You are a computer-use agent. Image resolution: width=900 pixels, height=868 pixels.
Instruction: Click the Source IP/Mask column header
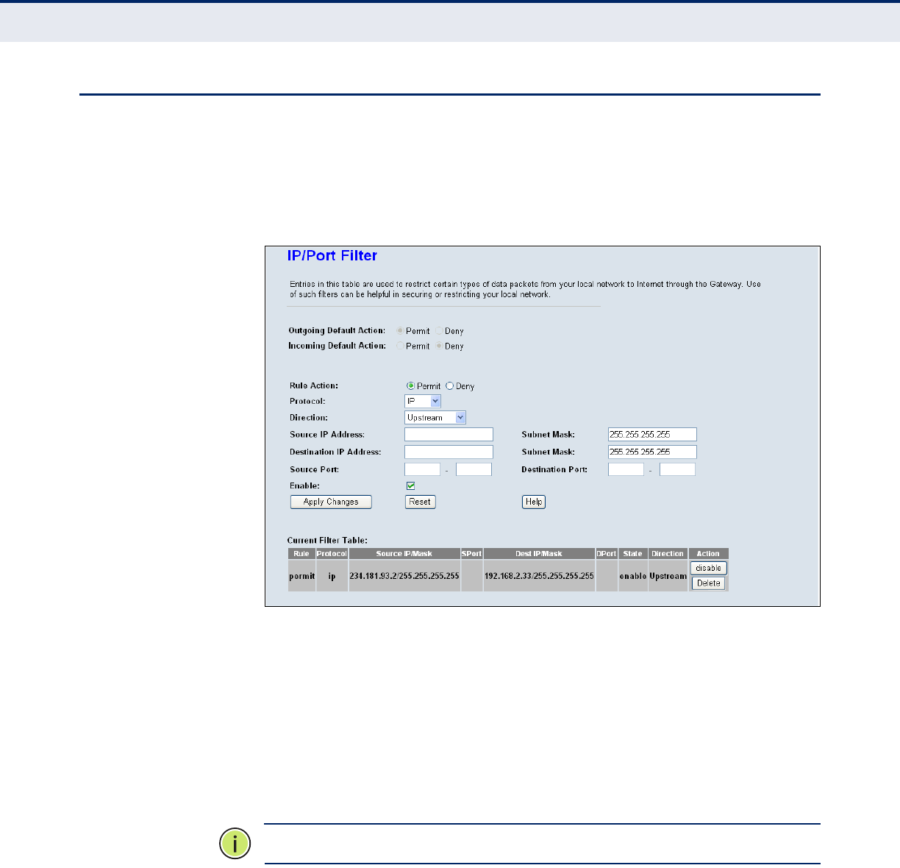[x=404, y=553]
